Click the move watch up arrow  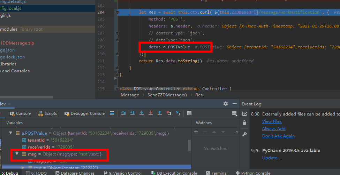pyautogui.click(x=214, y=132)
